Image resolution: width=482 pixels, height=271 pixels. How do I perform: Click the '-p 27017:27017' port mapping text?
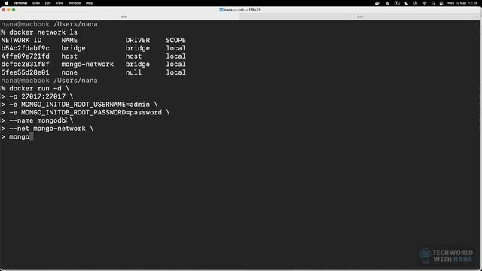coord(37,96)
